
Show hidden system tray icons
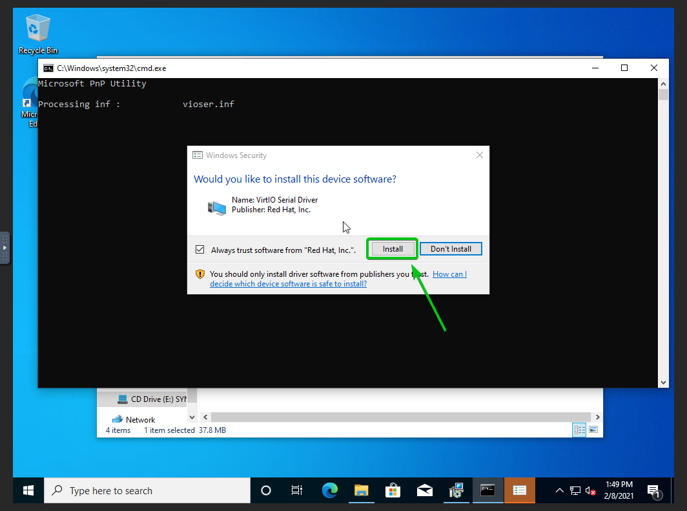click(559, 491)
